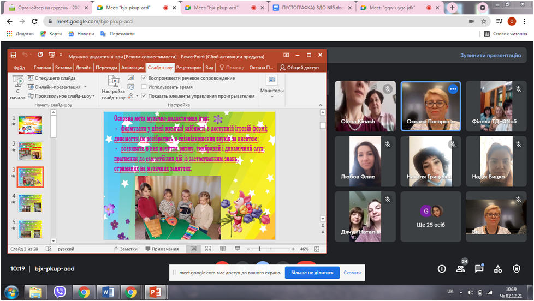
Task: Click the Помощь search field
Action: click(x=232, y=67)
